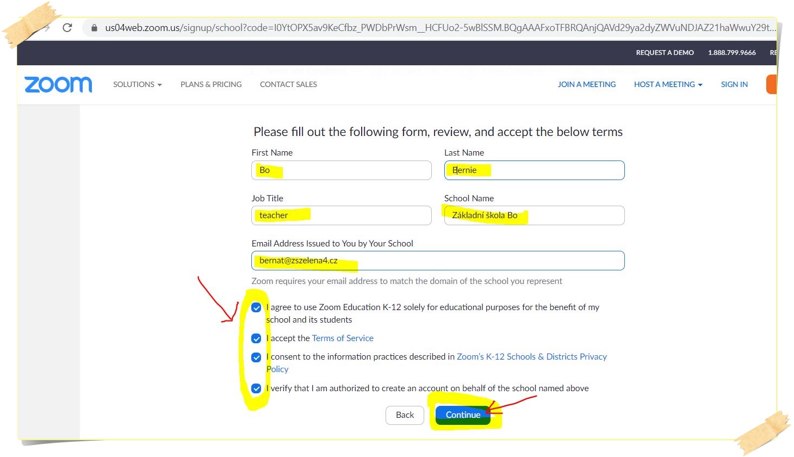Click the Zoom logo

point(58,84)
